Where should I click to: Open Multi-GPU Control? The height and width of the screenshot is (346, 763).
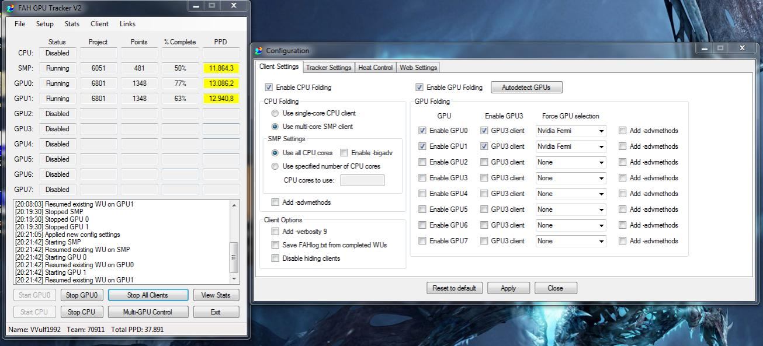(x=148, y=312)
